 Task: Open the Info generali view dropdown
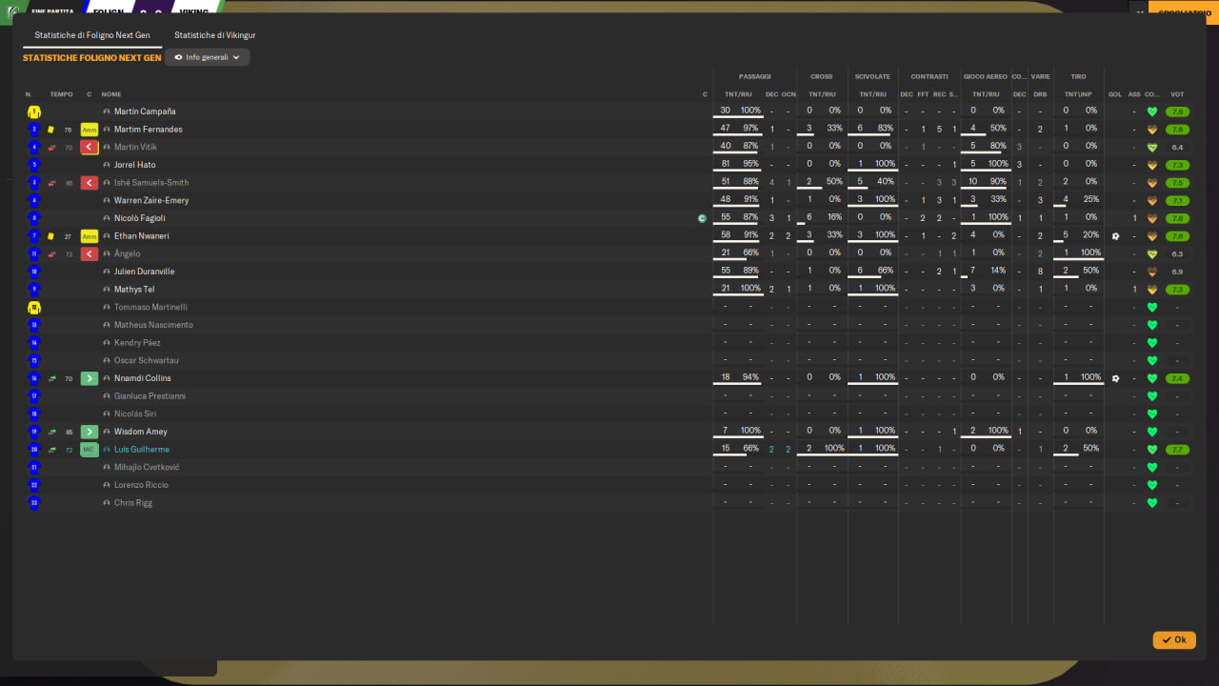coord(208,57)
